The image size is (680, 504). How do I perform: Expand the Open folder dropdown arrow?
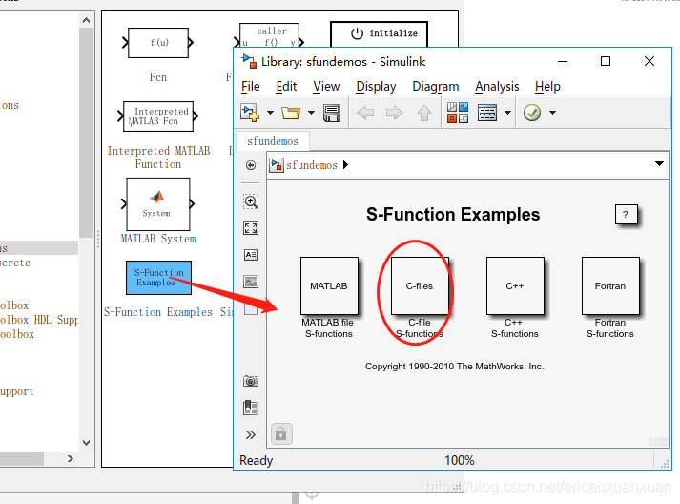tap(311, 113)
